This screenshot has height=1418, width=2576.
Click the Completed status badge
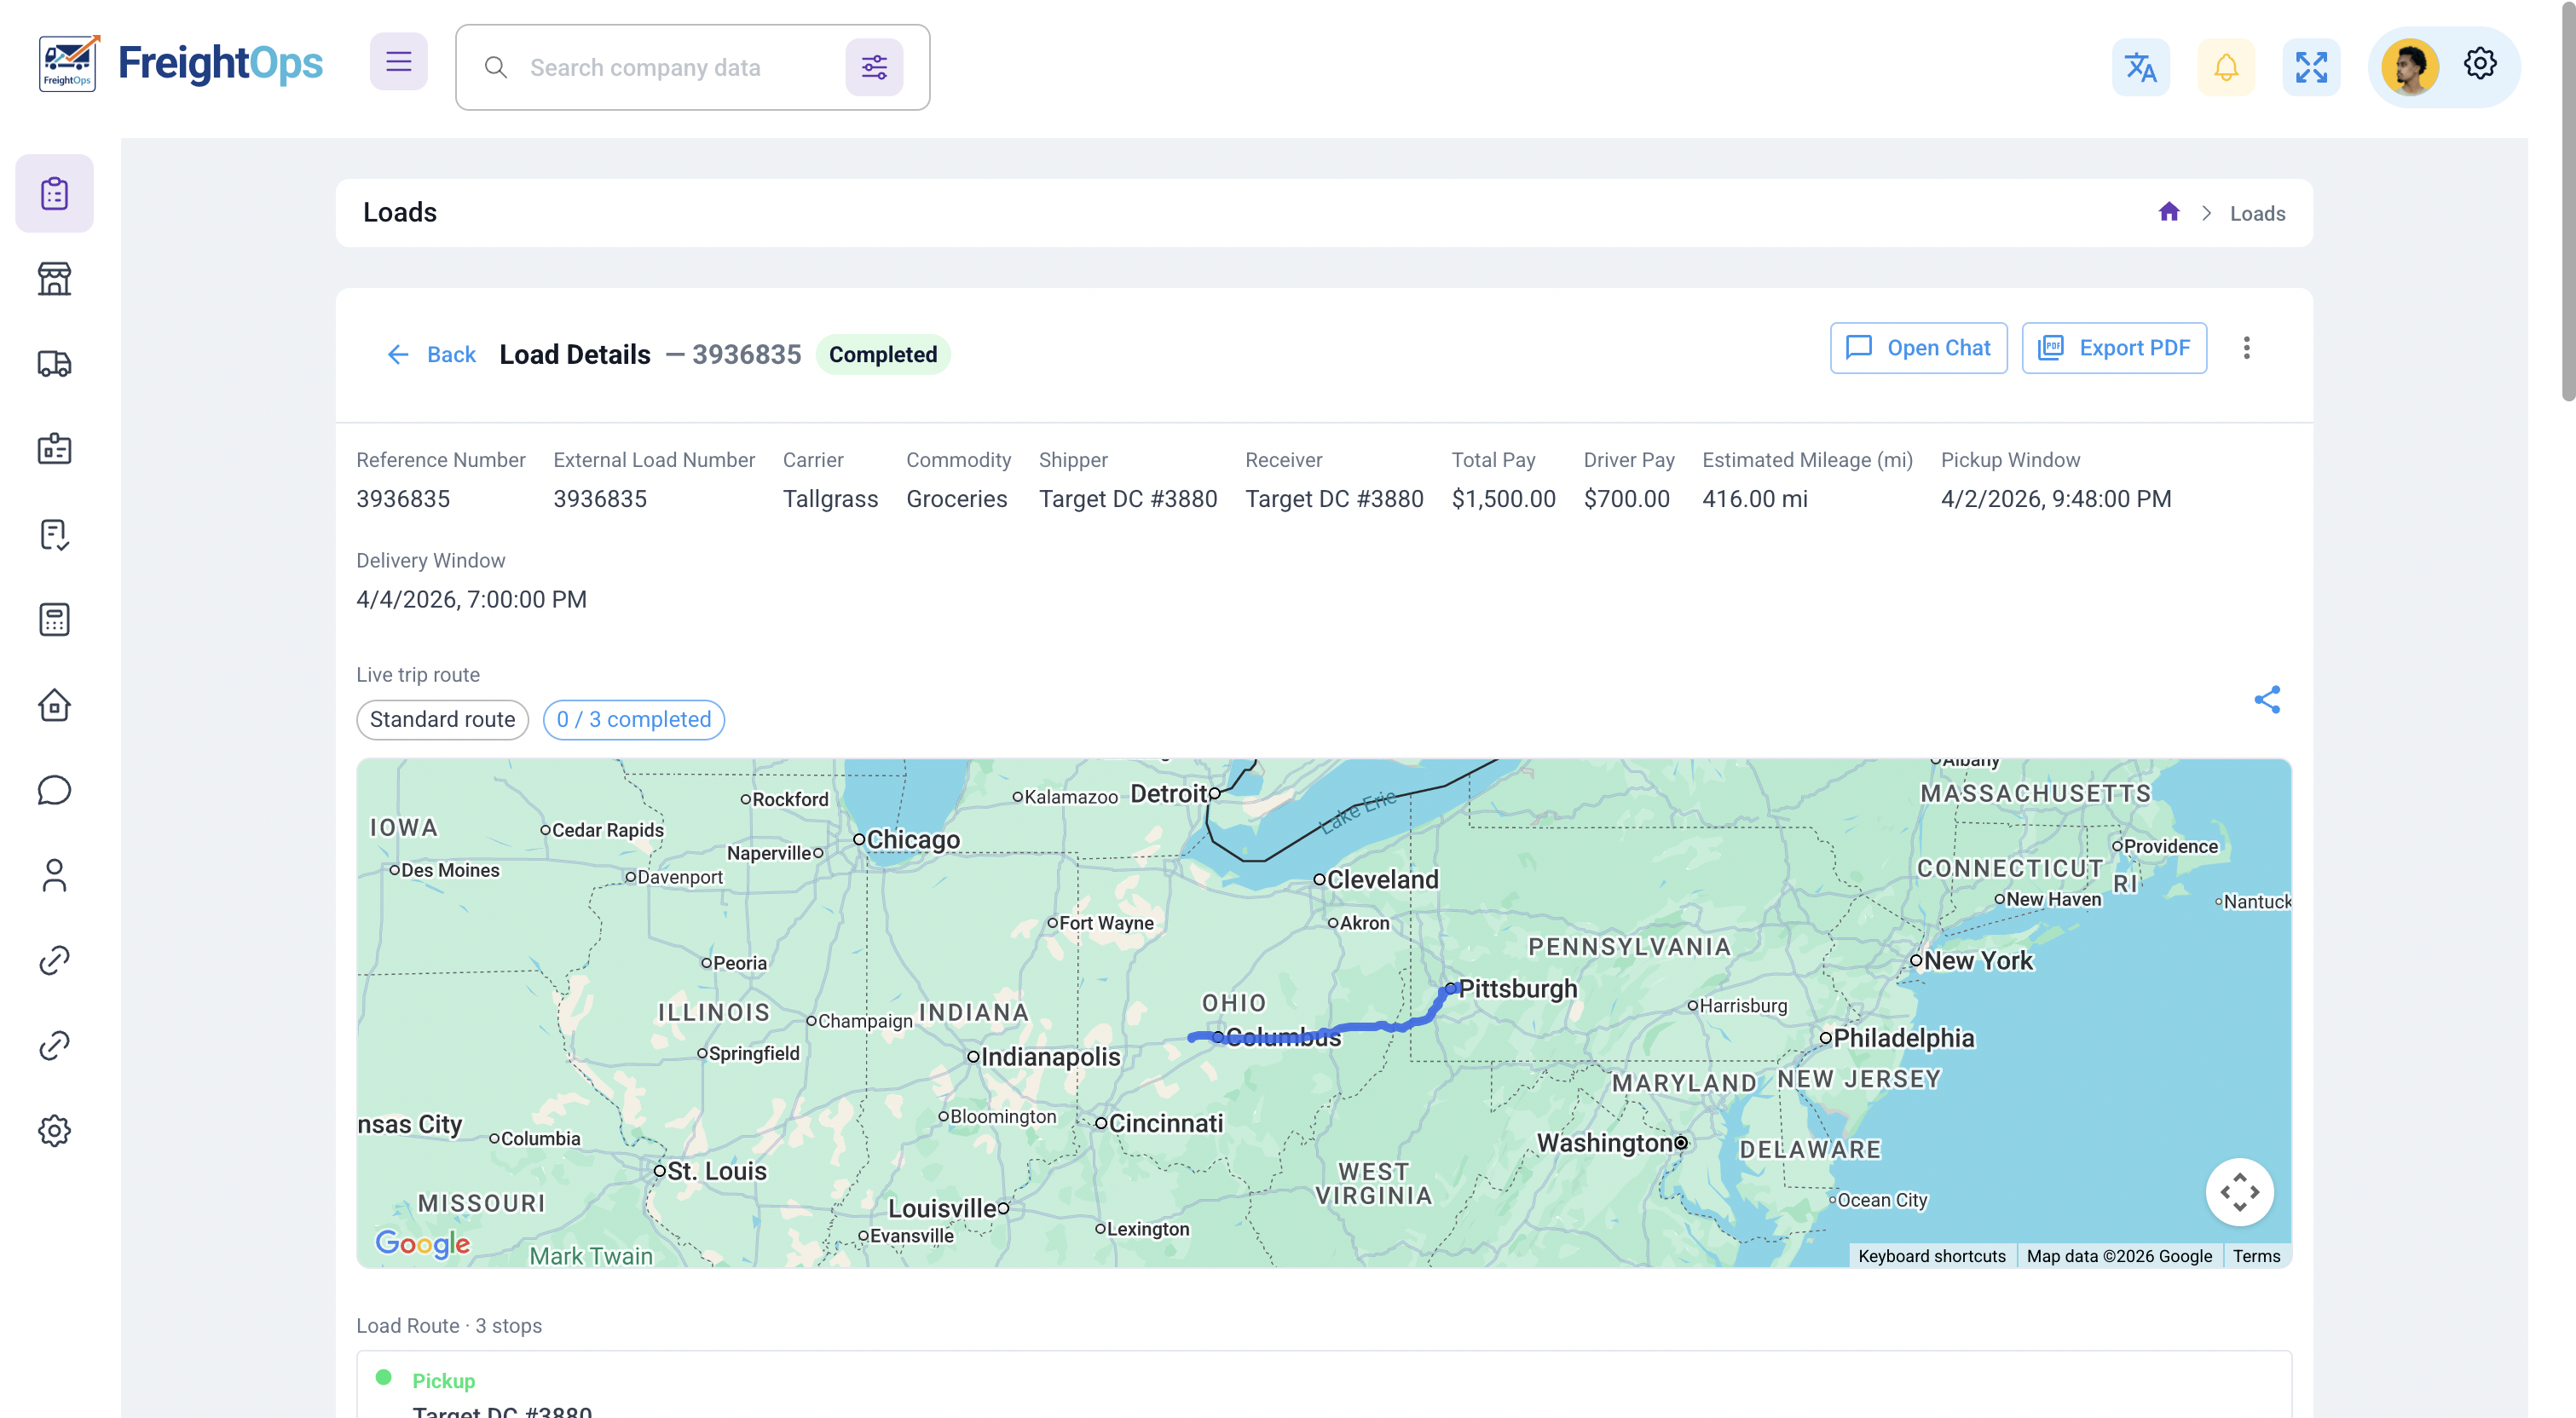click(882, 354)
